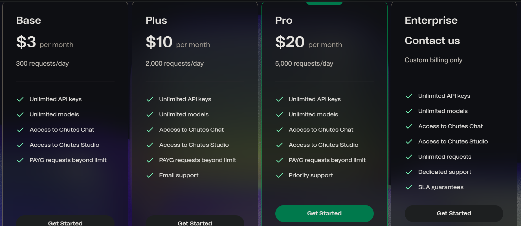Screen dimensions: 521x226
Task: Click the Best Value badge above Pro
Action: point(324,2)
